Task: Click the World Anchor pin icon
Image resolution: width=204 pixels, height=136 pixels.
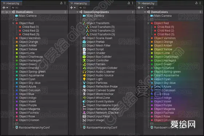Action: coord(84,94)
